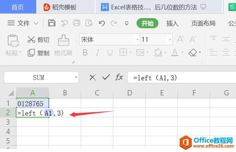Image resolution: width=236 pixels, height=152 pixels.
Task: Click the font color A icon
Action: [x=175, y=53]
